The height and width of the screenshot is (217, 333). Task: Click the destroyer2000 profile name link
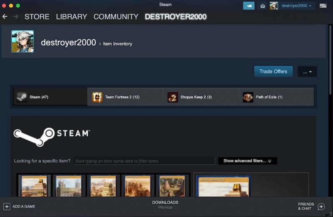(68, 42)
